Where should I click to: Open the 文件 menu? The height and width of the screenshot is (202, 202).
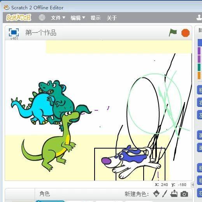58,18
